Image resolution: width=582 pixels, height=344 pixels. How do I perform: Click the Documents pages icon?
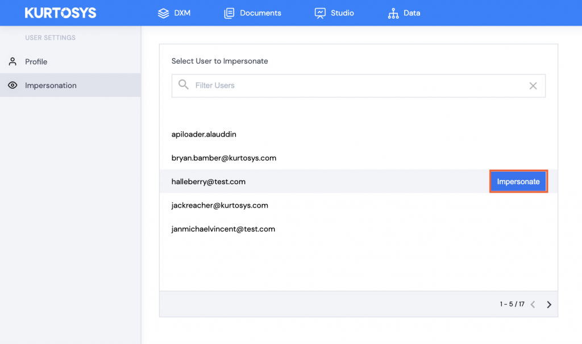[230, 13]
